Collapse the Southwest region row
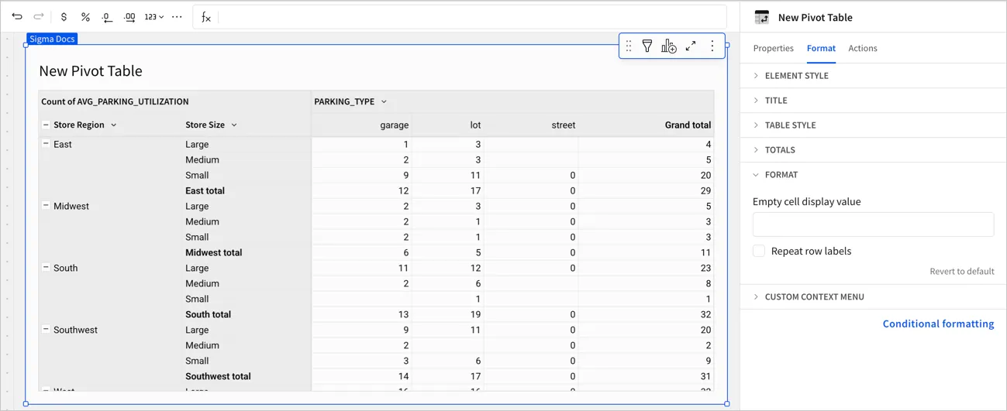 [x=46, y=330]
